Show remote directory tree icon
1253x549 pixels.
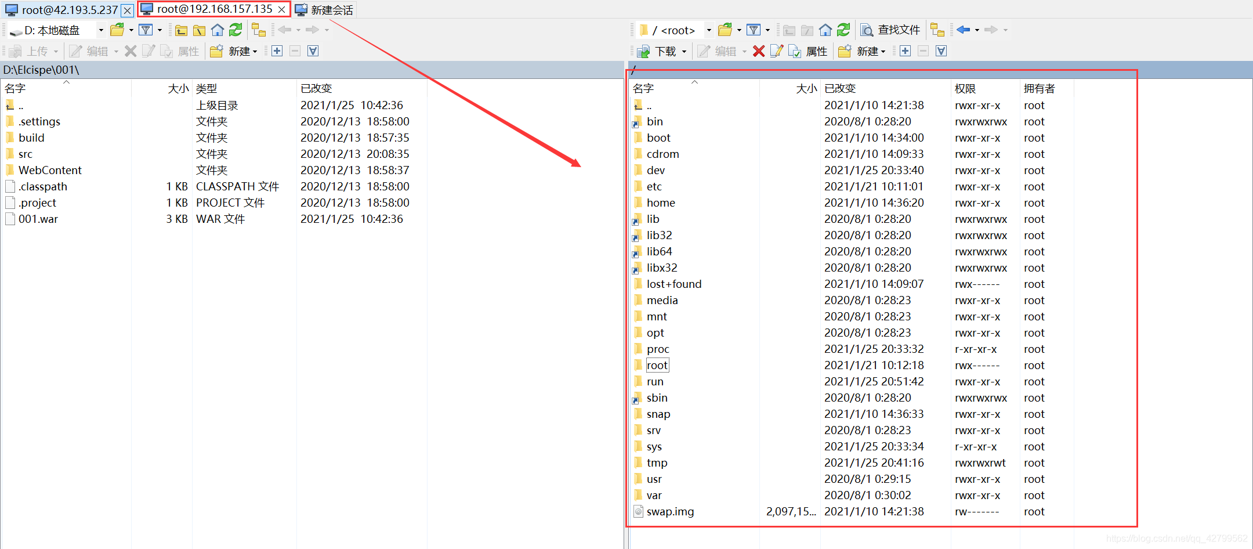[x=937, y=30]
